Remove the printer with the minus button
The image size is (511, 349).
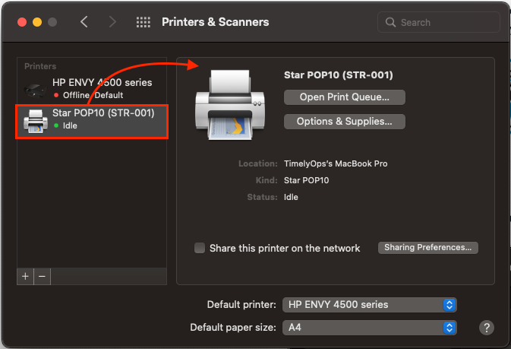(42, 277)
